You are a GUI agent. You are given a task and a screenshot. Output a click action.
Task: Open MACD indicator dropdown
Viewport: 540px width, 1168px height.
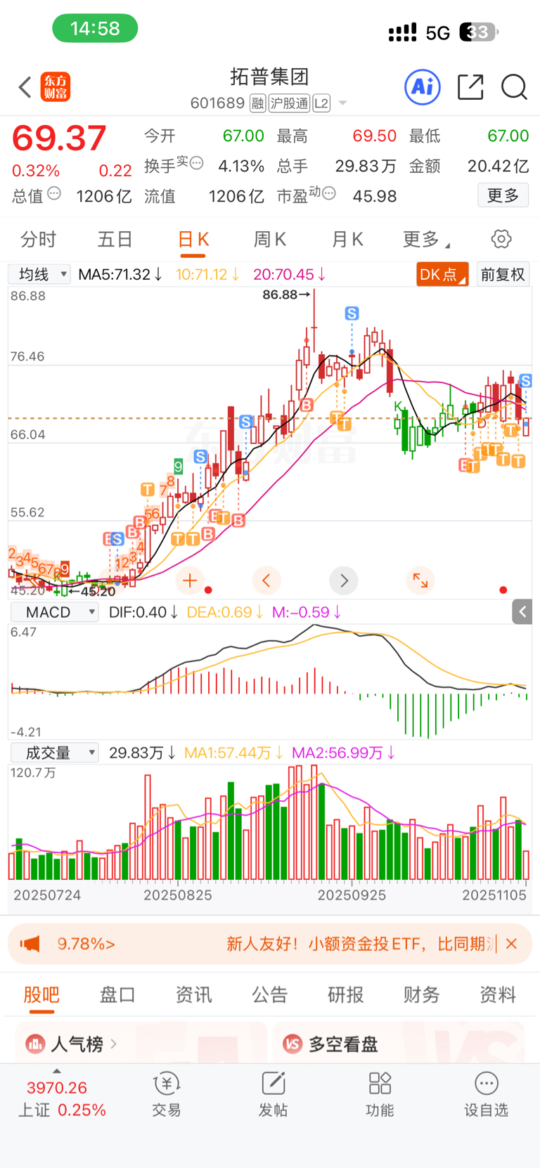(54, 612)
